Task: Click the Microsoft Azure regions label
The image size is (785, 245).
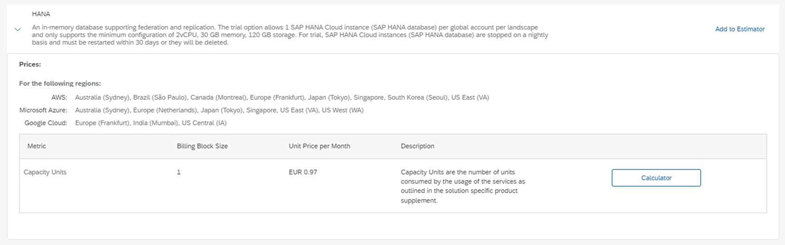Action: [x=43, y=110]
